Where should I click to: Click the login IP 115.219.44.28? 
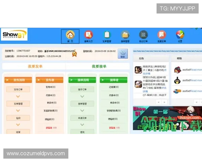pyautogui.click(x=54, y=56)
